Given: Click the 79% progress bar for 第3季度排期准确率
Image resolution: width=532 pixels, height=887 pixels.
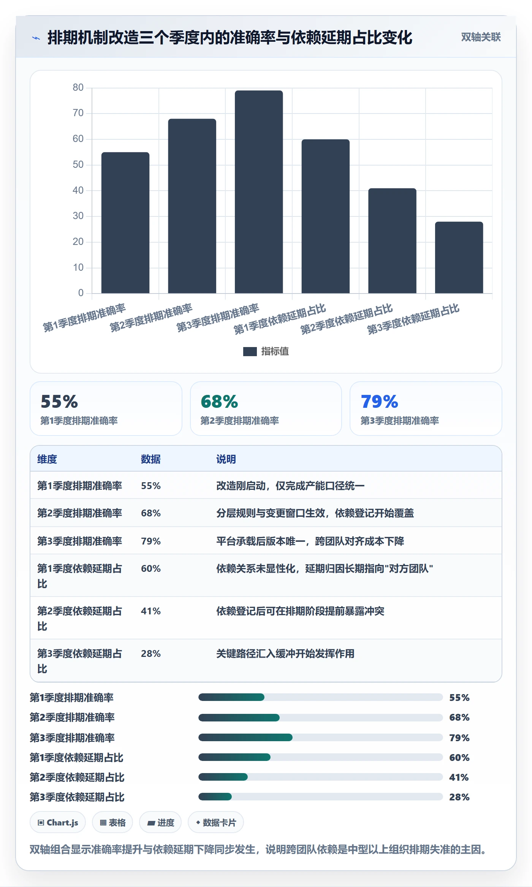Looking at the screenshot, I should (x=321, y=737).
